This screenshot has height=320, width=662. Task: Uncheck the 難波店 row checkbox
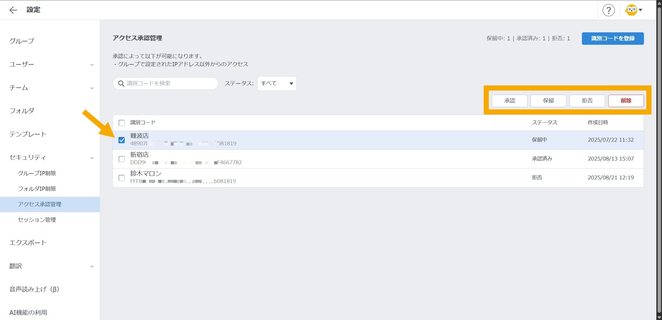(x=122, y=140)
